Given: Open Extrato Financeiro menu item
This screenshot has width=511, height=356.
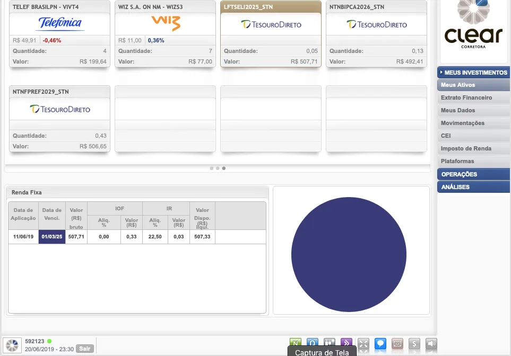Looking at the screenshot, I should 466,97.
